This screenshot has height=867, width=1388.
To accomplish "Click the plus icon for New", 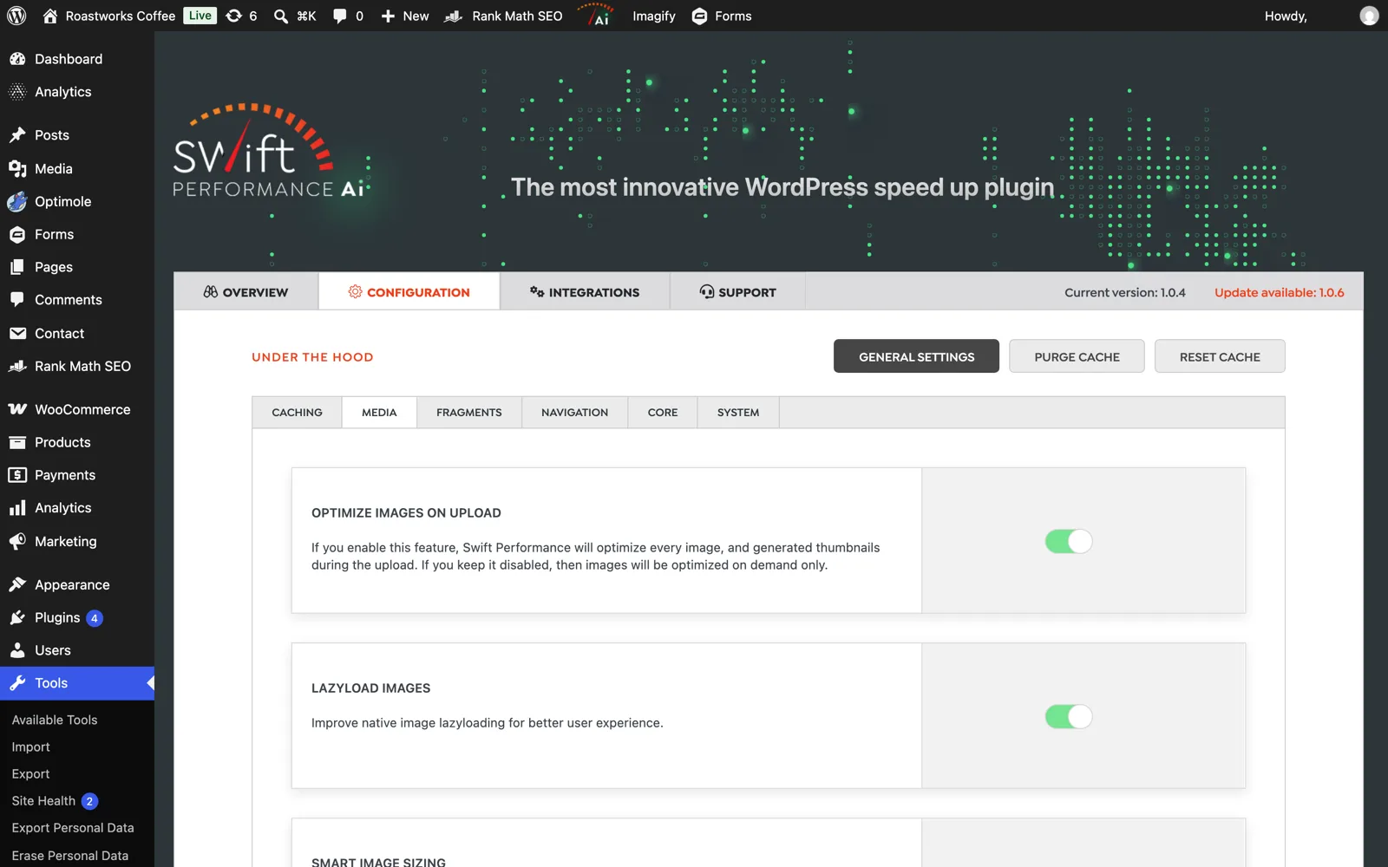I will [388, 16].
